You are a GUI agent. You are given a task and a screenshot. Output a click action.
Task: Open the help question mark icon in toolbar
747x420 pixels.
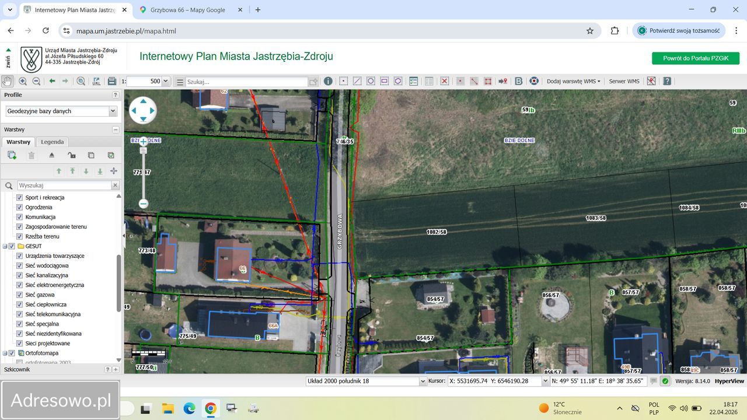tap(667, 81)
